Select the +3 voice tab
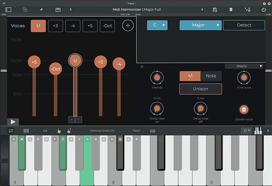This screenshot has width=272, height=186. tap(56, 26)
